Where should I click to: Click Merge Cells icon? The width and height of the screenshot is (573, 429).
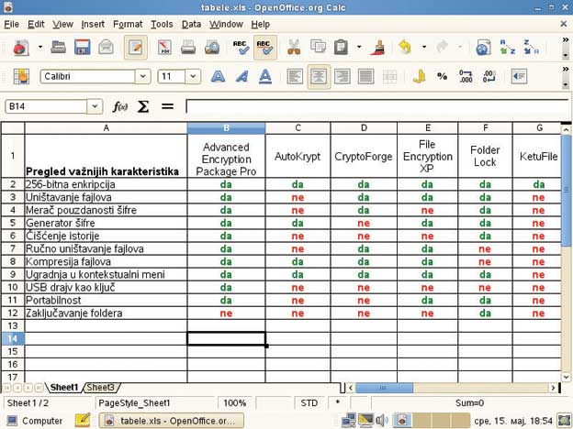tap(389, 77)
